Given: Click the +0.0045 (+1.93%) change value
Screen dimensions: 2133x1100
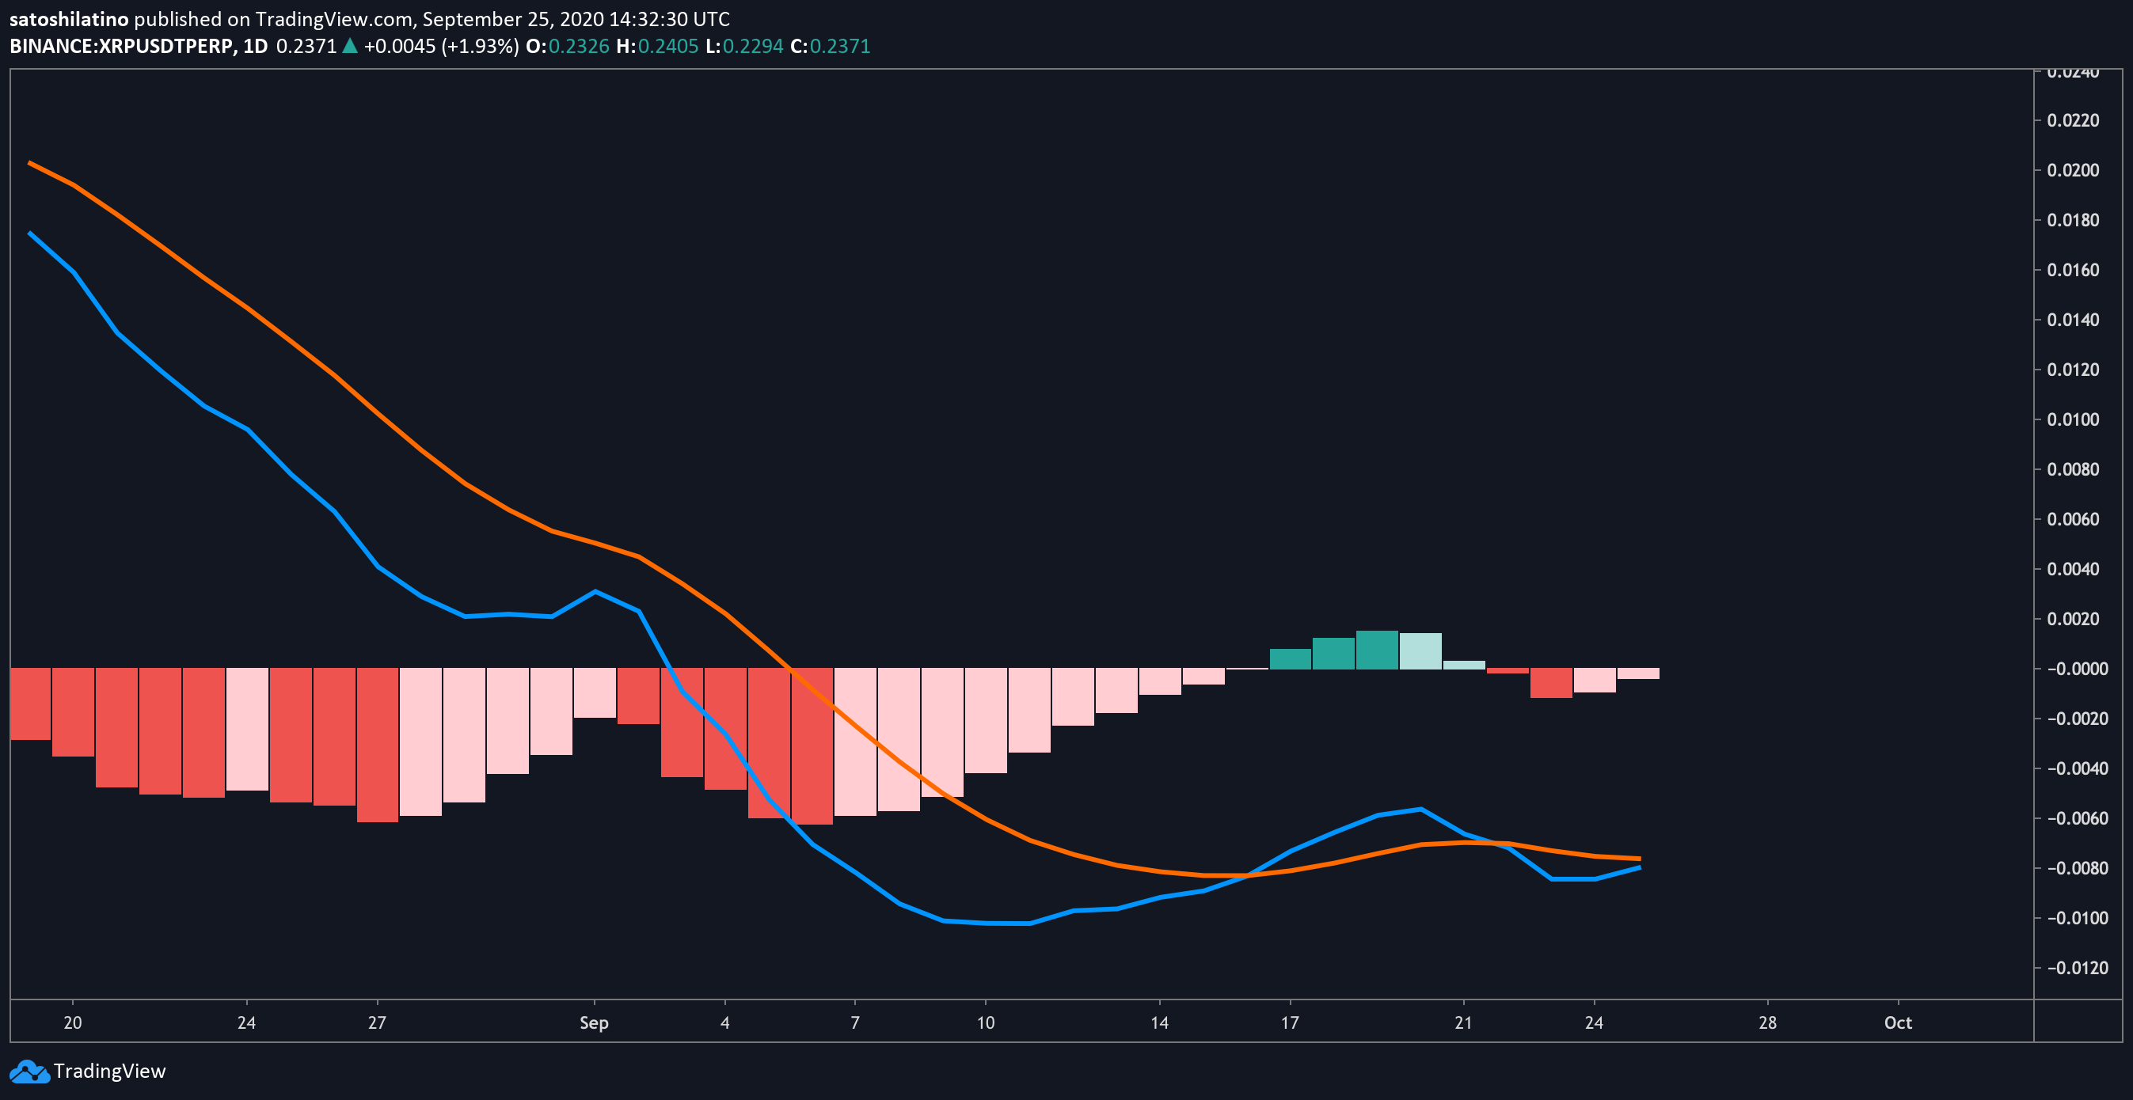Looking at the screenshot, I should [441, 47].
